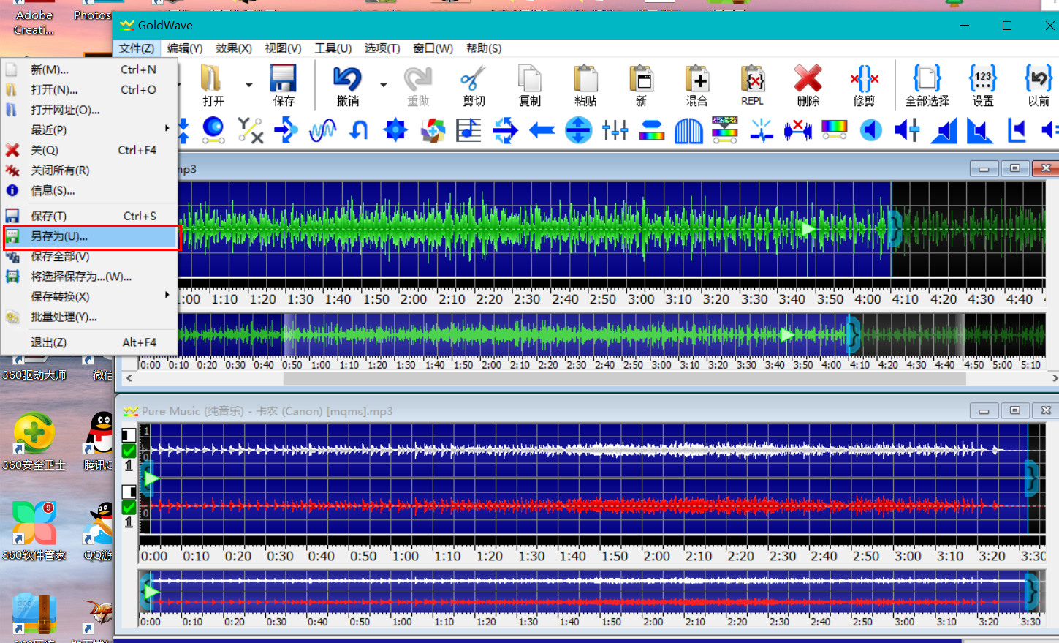Click the REPL replace clipboard icon
Image resolution: width=1059 pixels, height=643 pixels.
coord(752,79)
